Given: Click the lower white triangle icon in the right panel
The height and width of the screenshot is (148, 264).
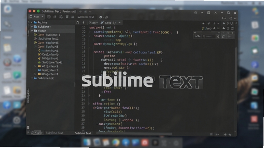Looking at the screenshot, I should pos(224,28).
